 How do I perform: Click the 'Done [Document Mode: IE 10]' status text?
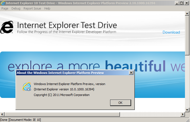pos(21,120)
